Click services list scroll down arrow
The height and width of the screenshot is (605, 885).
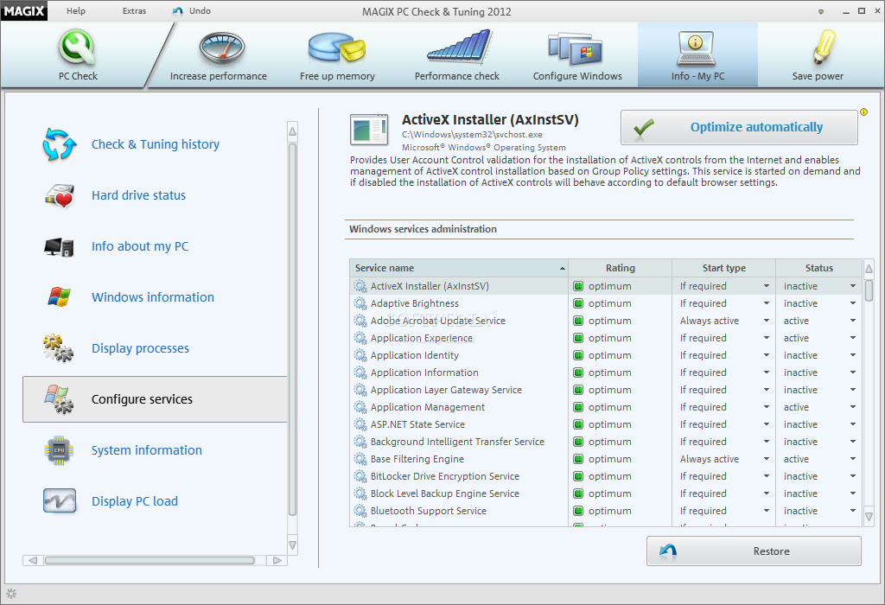(869, 516)
